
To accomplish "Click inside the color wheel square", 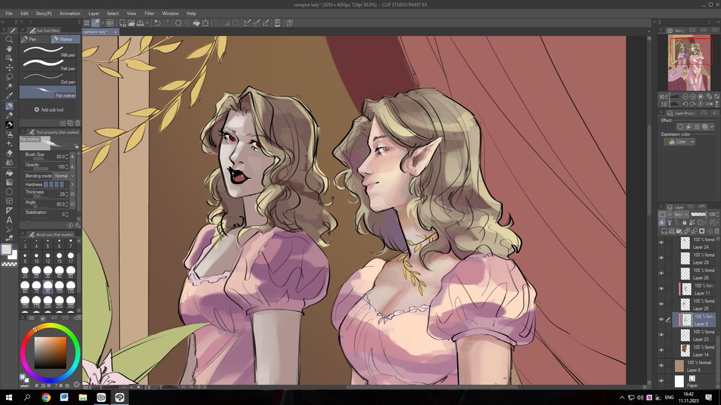I will click(x=50, y=353).
